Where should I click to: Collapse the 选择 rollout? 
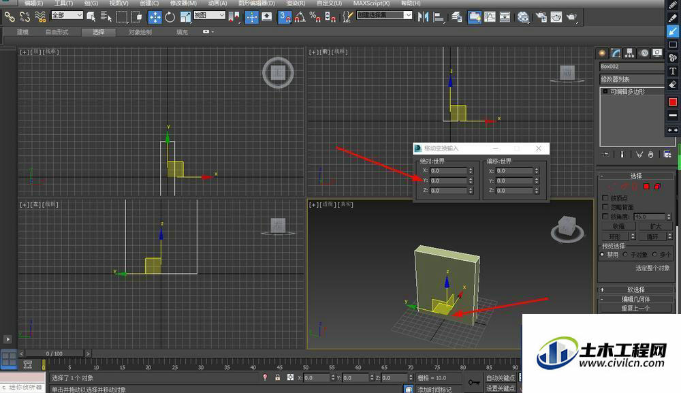point(636,176)
